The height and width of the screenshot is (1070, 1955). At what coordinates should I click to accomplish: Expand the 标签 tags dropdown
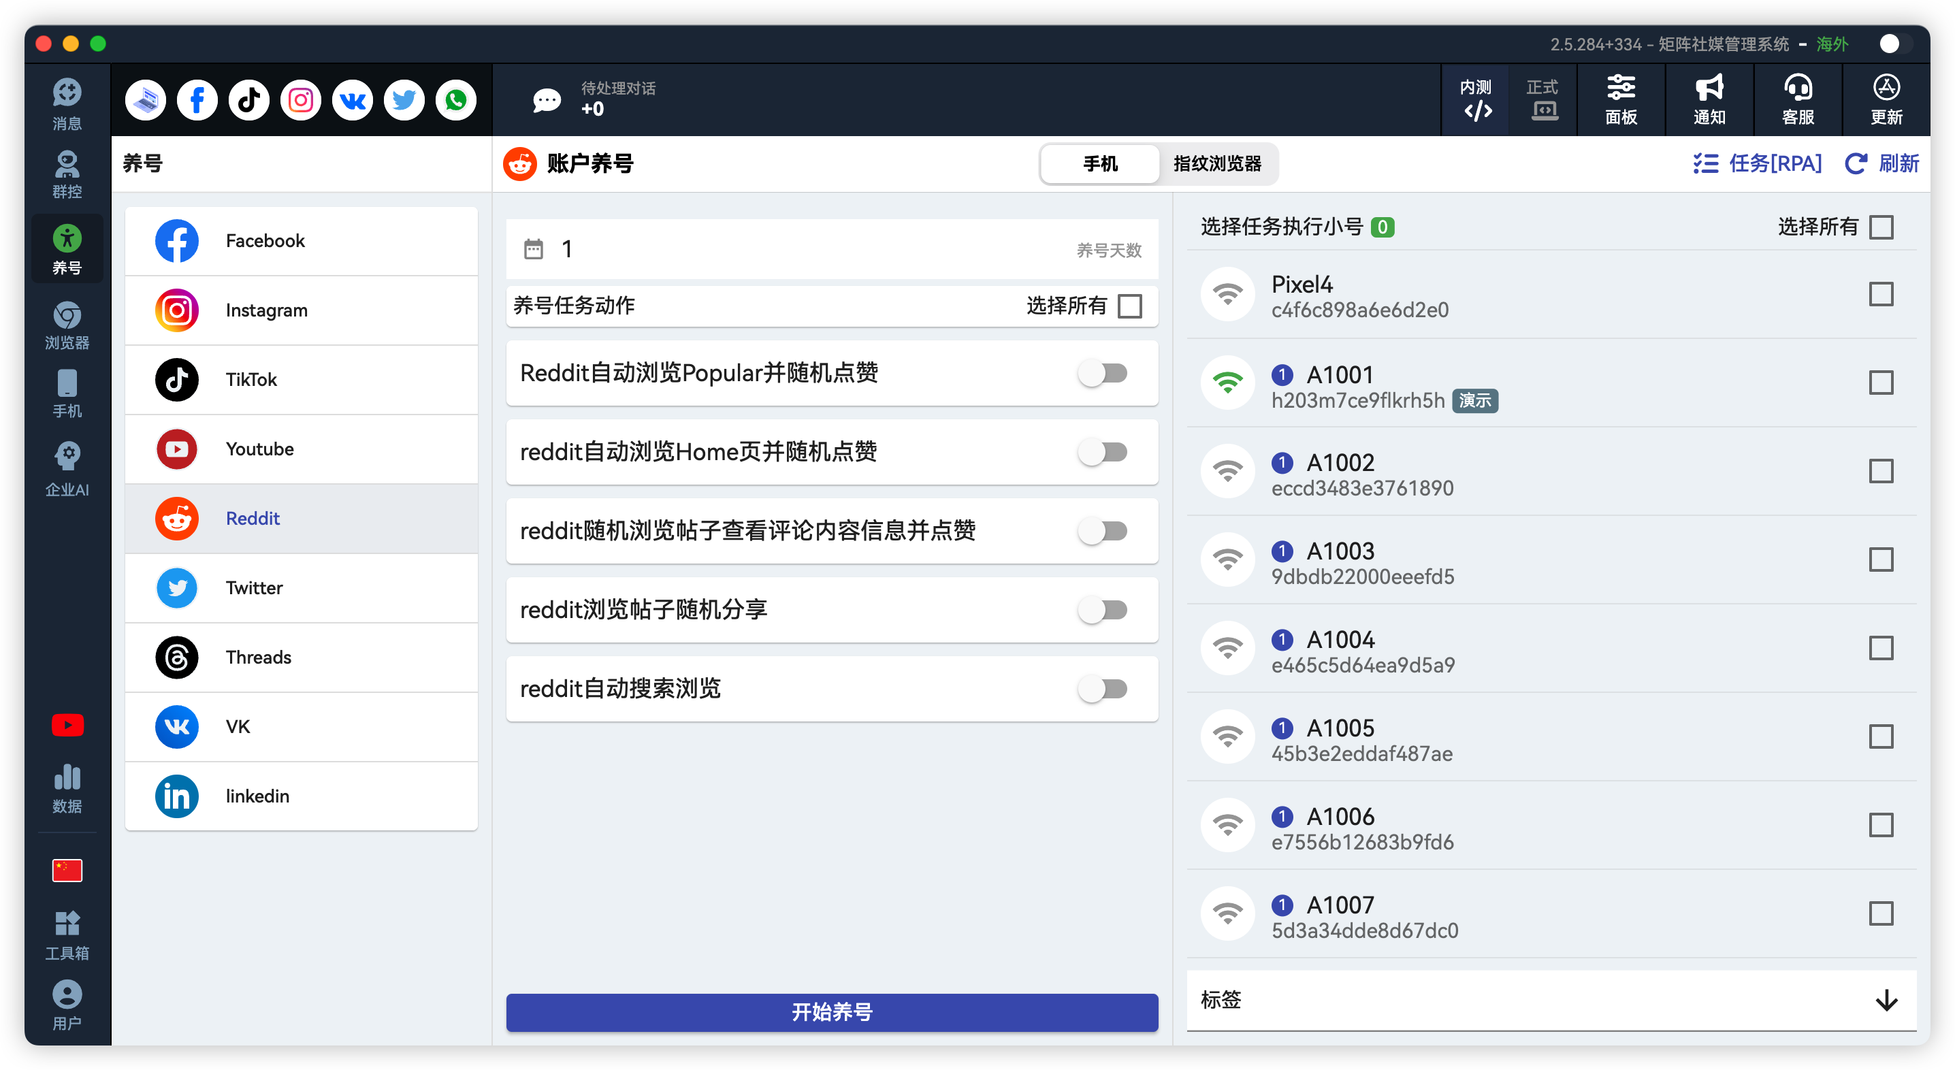pos(1551,1000)
